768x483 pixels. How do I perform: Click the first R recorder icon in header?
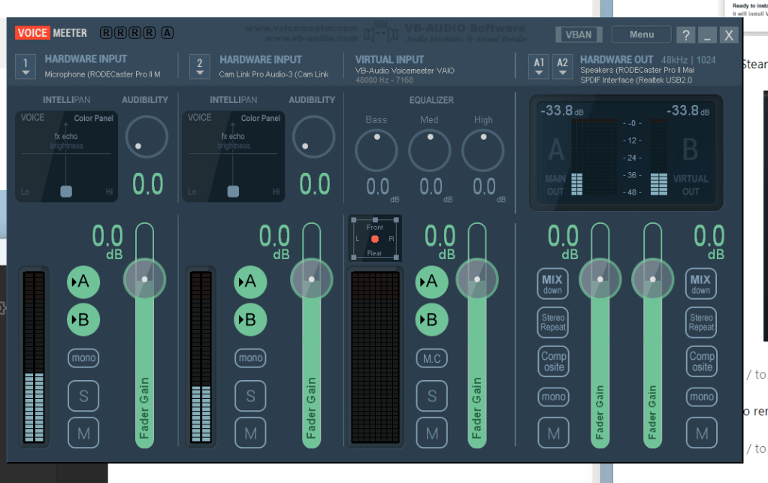point(105,33)
